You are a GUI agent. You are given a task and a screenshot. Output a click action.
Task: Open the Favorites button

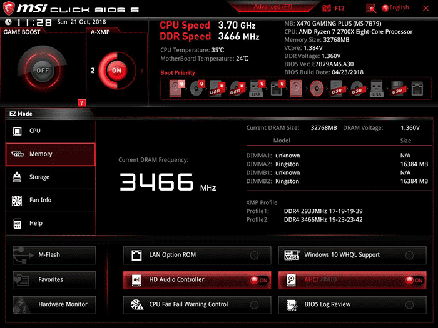click(x=54, y=280)
